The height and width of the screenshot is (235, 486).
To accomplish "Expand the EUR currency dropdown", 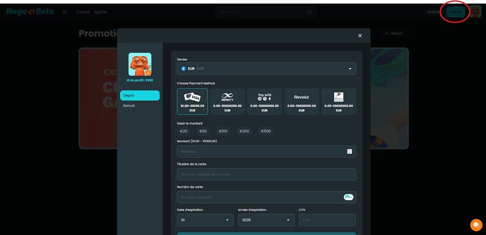I will (266, 69).
